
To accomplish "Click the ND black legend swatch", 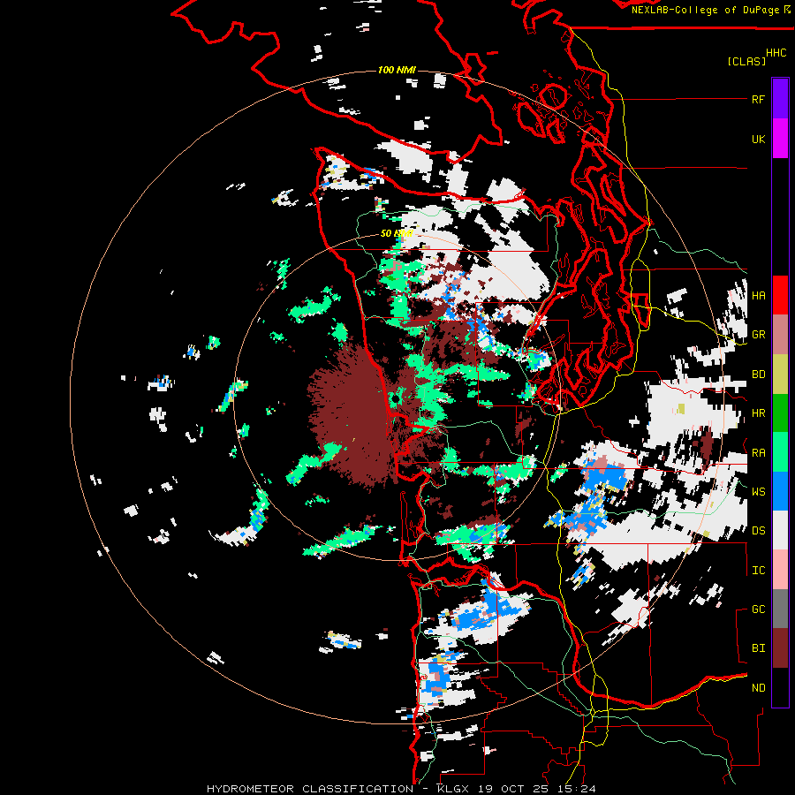I will 780,687.
